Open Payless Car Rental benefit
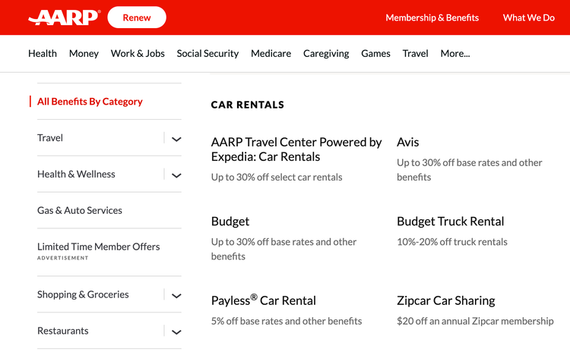 pyautogui.click(x=263, y=300)
